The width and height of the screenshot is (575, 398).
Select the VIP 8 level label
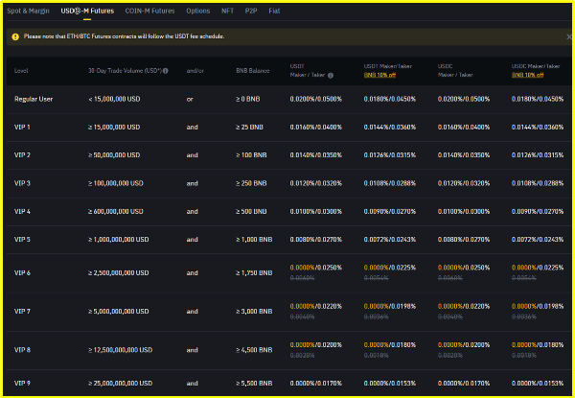[x=22, y=350]
